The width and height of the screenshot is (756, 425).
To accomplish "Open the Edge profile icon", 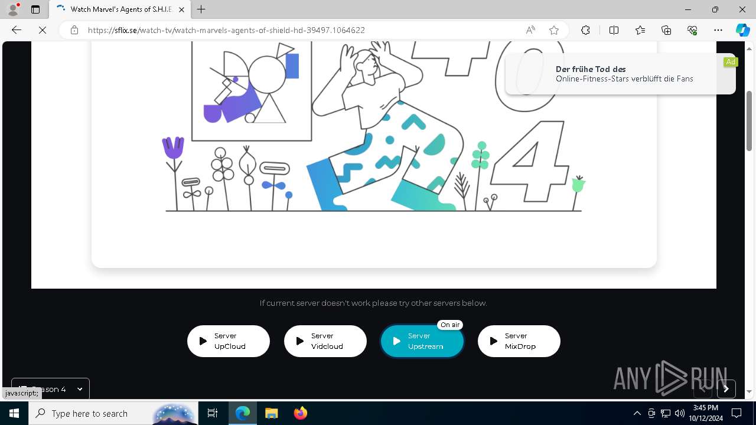I will [x=13, y=9].
